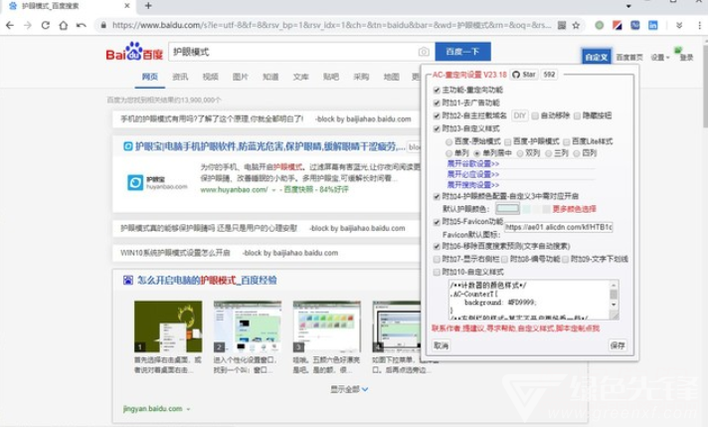Click the 百度经验 result image icon
This screenshot has height=427, width=708.
128,280
